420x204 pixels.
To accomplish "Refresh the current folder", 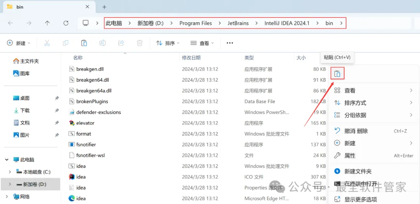I will coord(66,23).
